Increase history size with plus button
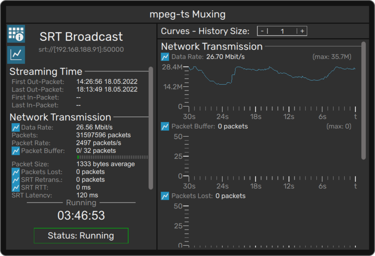375x256 pixels. click(x=302, y=31)
